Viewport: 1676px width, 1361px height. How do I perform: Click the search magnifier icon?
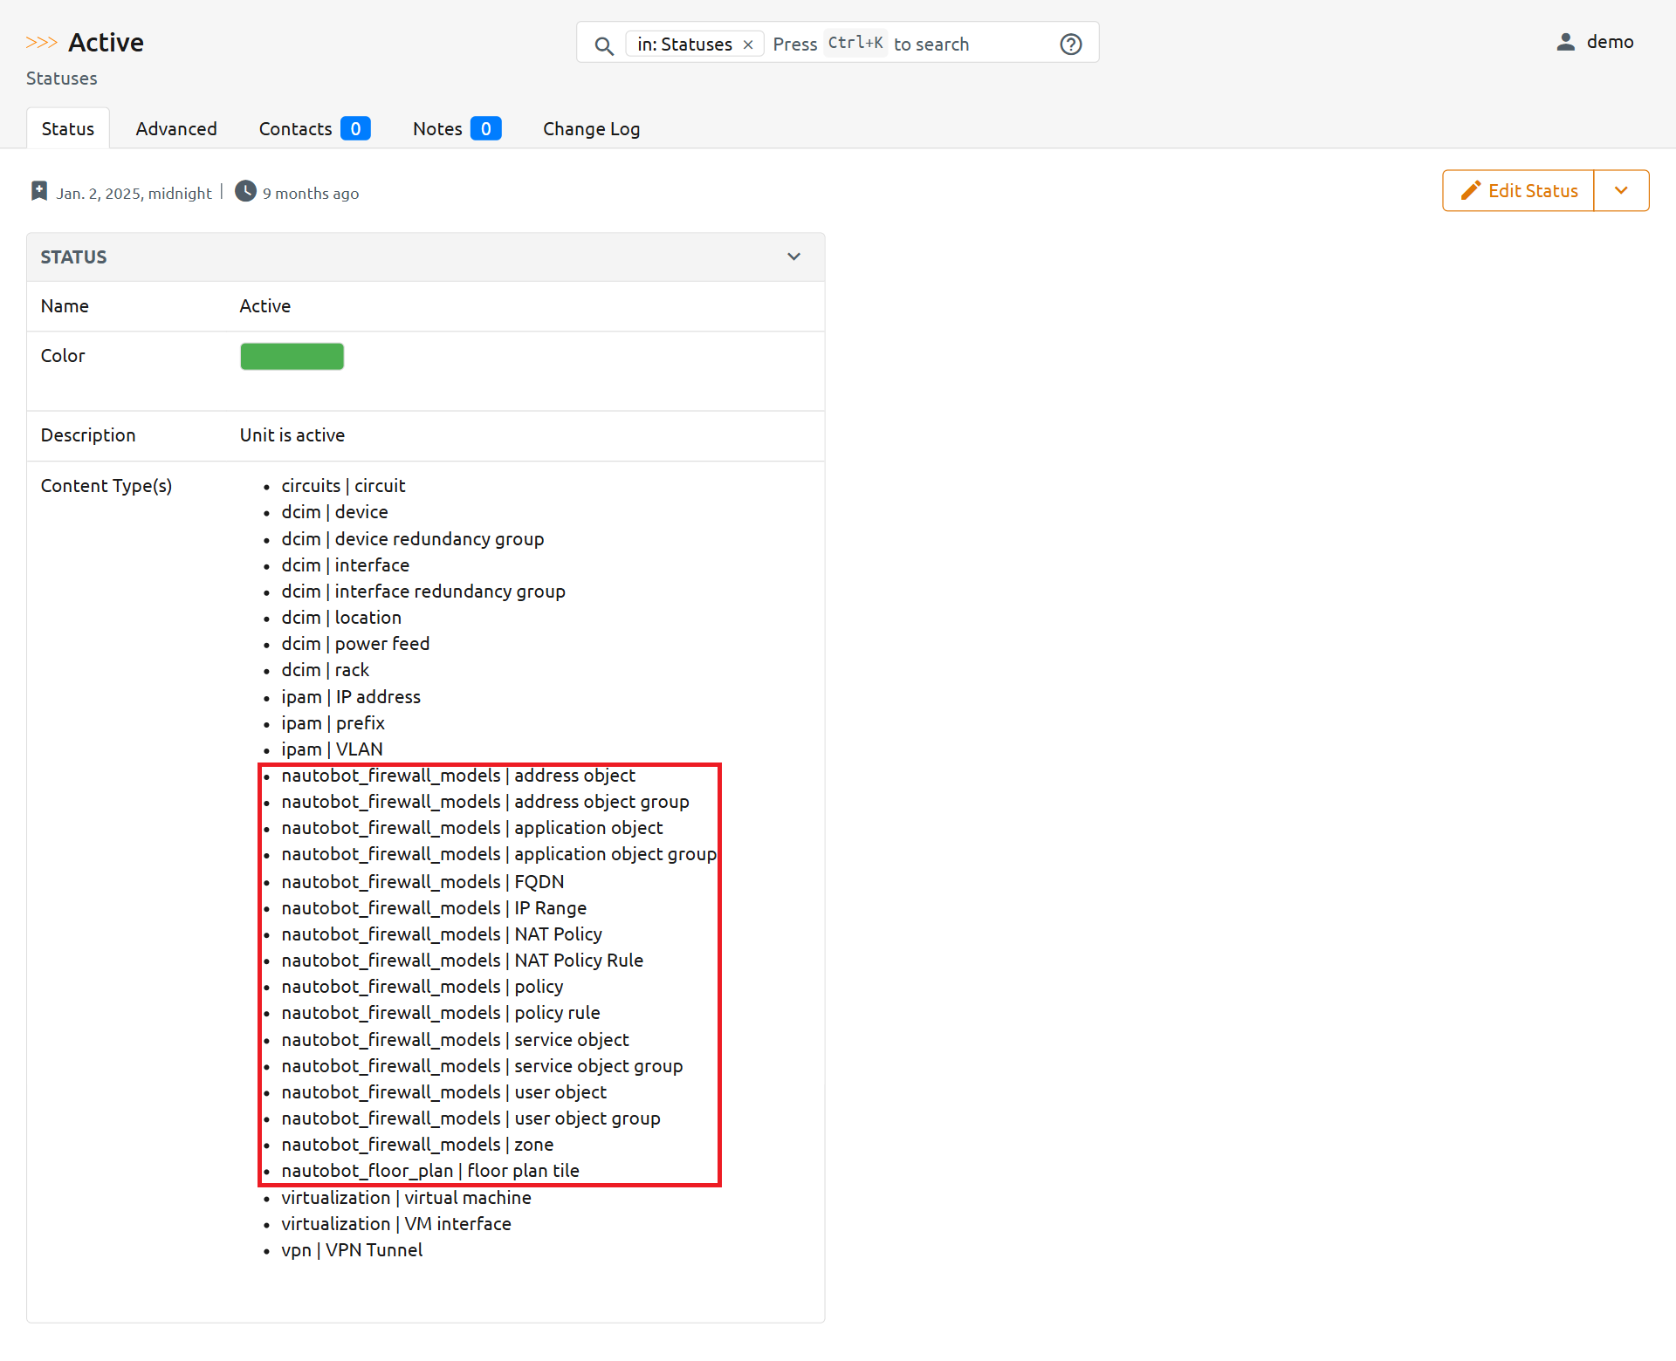(x=603, y=45)
